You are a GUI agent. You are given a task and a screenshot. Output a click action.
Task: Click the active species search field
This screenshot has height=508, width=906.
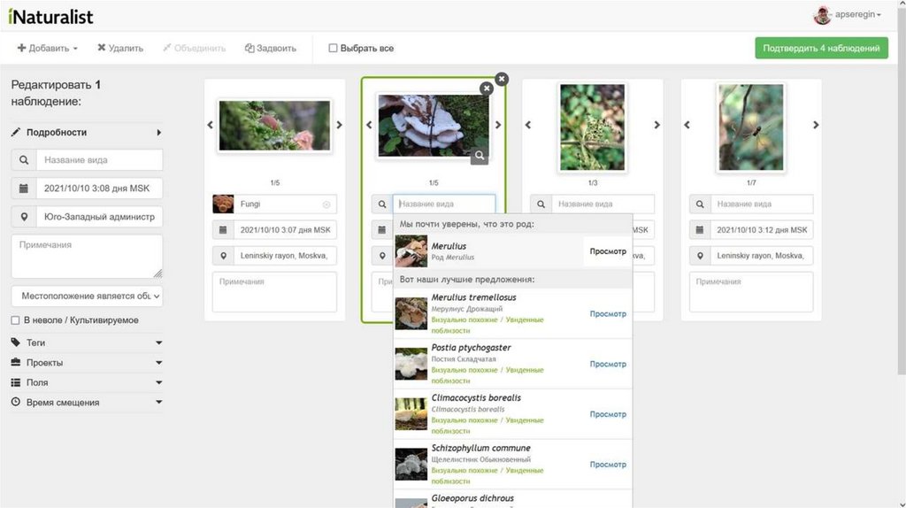[x=444, y=204]
